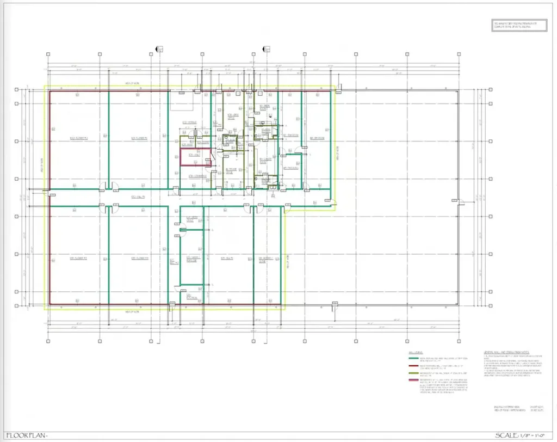The height and width of the screenshot is (442, 557).
Task: Select the door symbol on the south exterior wall right of the yellow boundary
Action: (335, 306)
